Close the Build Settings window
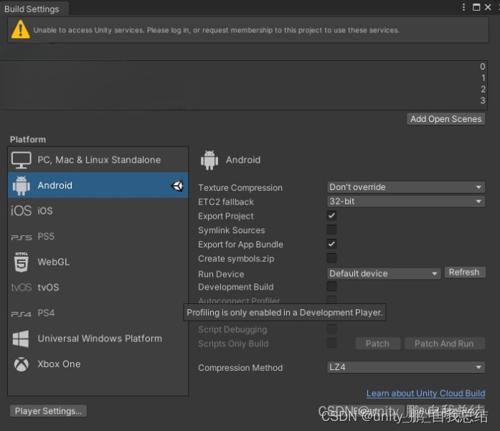The width and height of the screenshot is (500, 431). pyautogui.click(x=488, y=7)
